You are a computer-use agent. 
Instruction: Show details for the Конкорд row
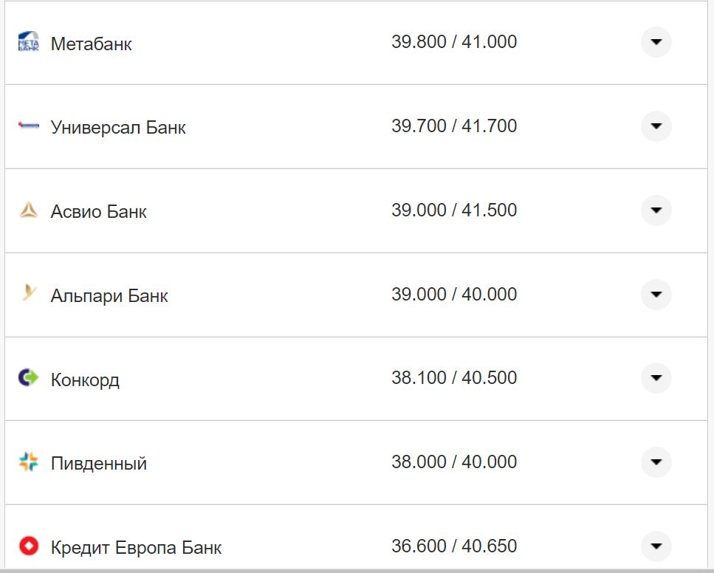[656, 378]
